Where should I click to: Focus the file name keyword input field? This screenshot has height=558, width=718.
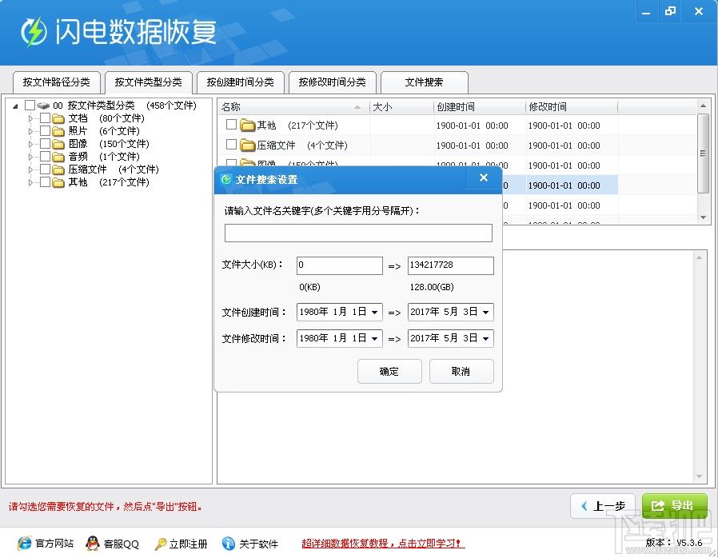358,233
